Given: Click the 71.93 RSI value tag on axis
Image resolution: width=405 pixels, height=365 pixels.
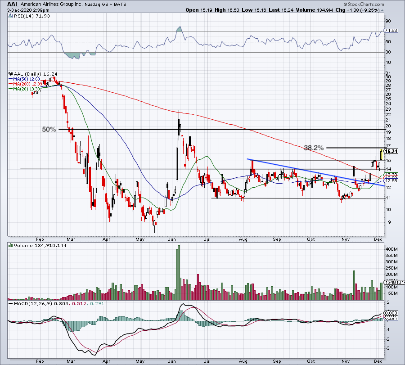Looking at the screenshot, I should coord(391,31).
